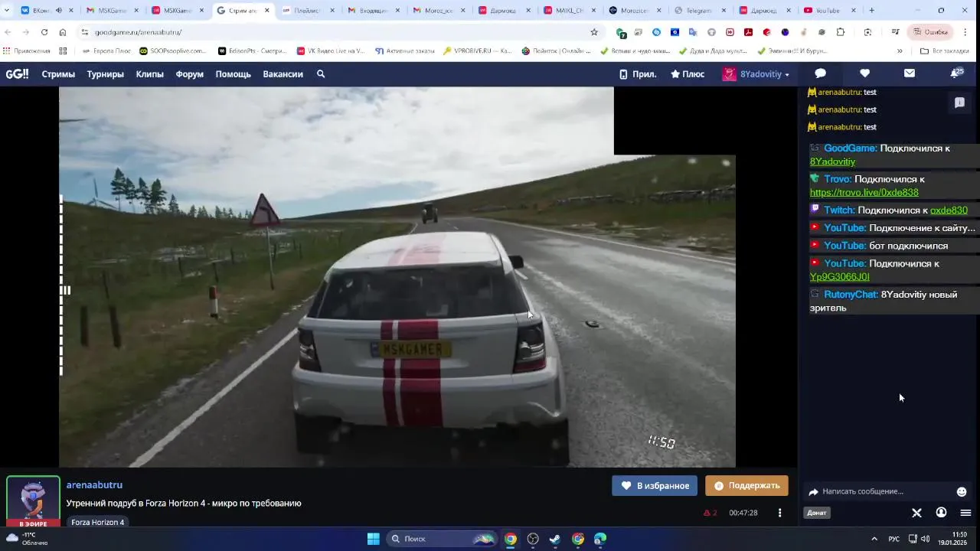980x551 pixels.
Task: Open Yp9G3066J0I YouTube link in chat
Action: click(840, 277)
